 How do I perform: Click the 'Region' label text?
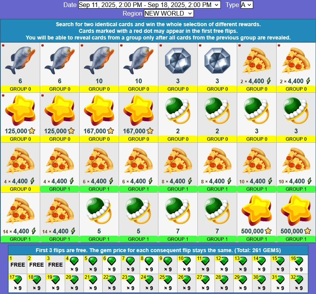pyautogui.click(x=132, y=13)
